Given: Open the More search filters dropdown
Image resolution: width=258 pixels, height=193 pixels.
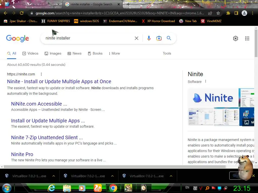Looking at the screenshot, I should pyautogui.click(x=114, y=54).
